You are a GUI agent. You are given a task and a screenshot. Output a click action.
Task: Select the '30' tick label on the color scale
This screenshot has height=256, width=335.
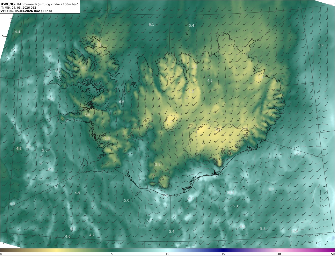(279, 254)
